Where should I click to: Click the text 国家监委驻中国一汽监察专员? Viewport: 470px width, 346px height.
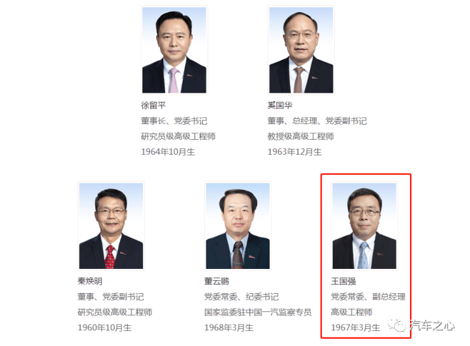point(258,313)
